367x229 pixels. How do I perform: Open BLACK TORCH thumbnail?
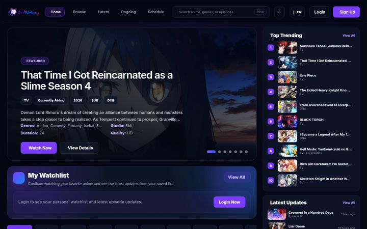[287, 121]
